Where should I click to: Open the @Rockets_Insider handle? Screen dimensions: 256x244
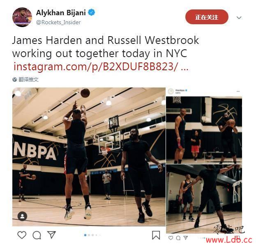tap(58, 22)
